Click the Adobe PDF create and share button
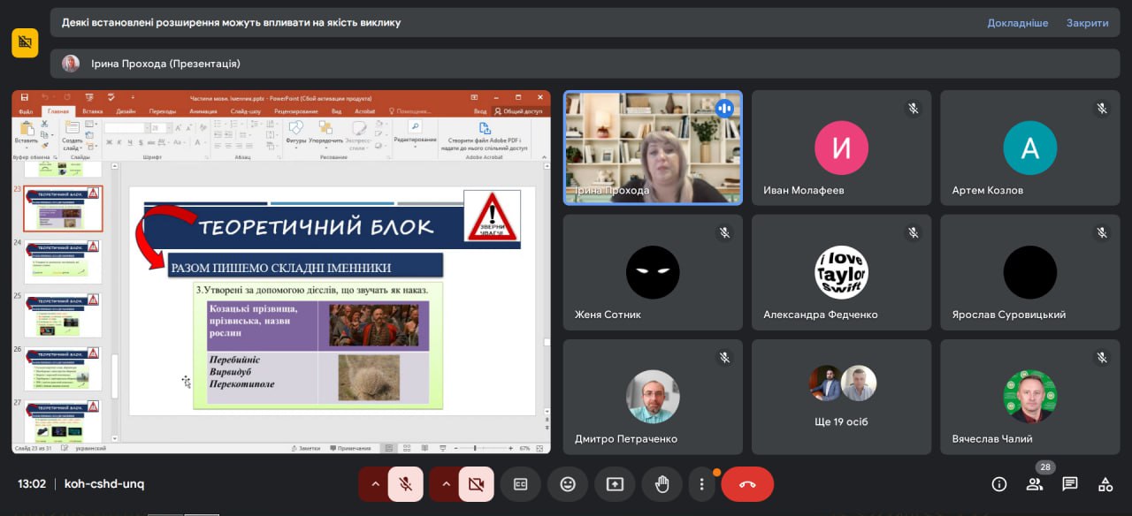 485,137
